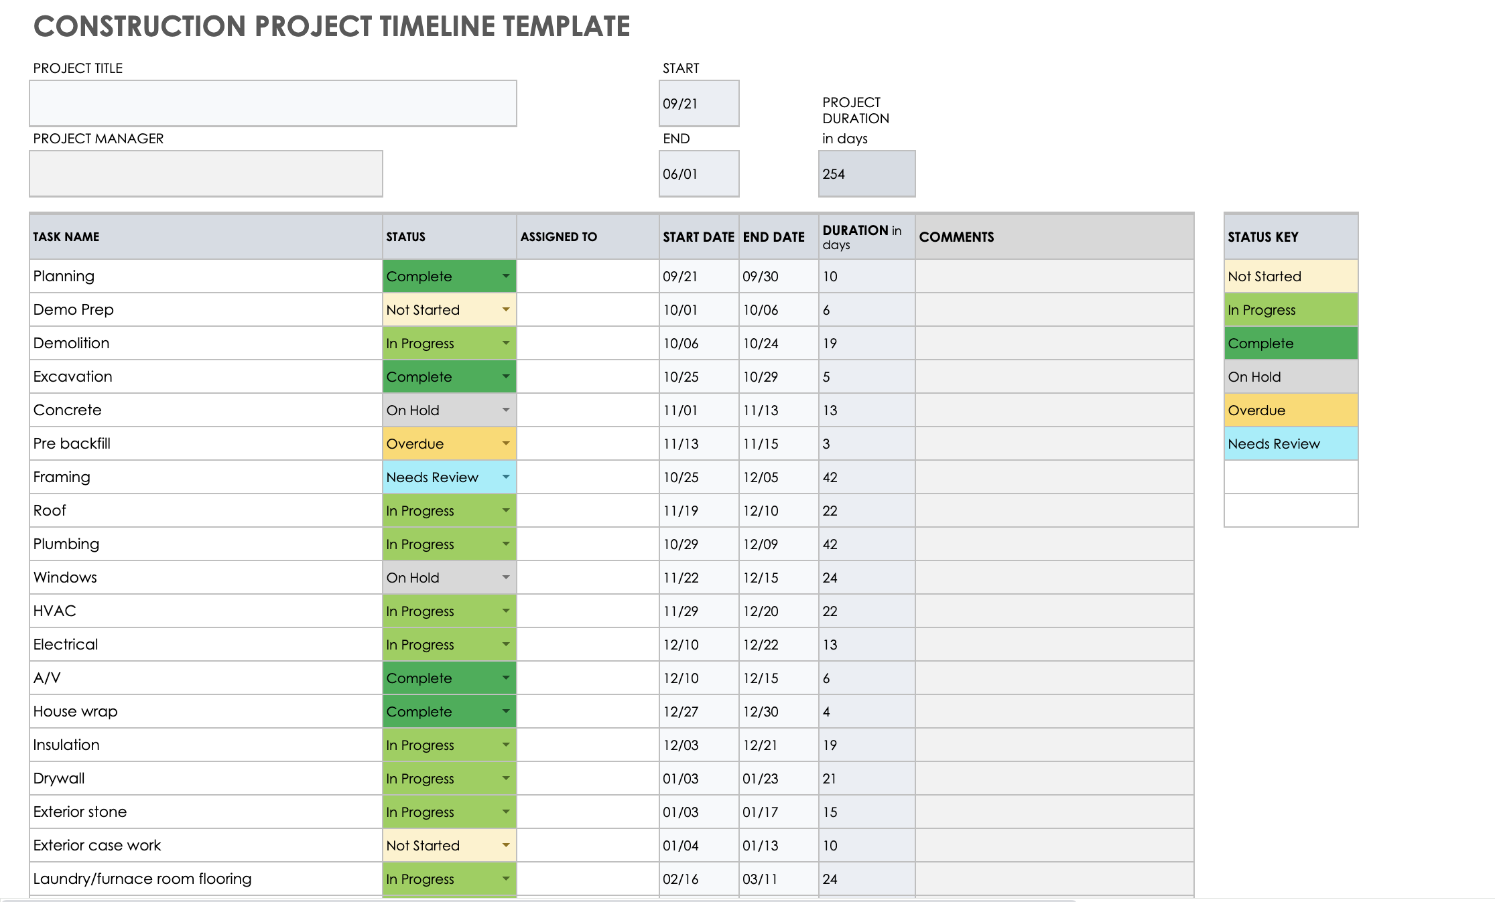The image size is (1495, 902).
Task: Expand the Exterior case work status menu
Action: click(505, 845)
